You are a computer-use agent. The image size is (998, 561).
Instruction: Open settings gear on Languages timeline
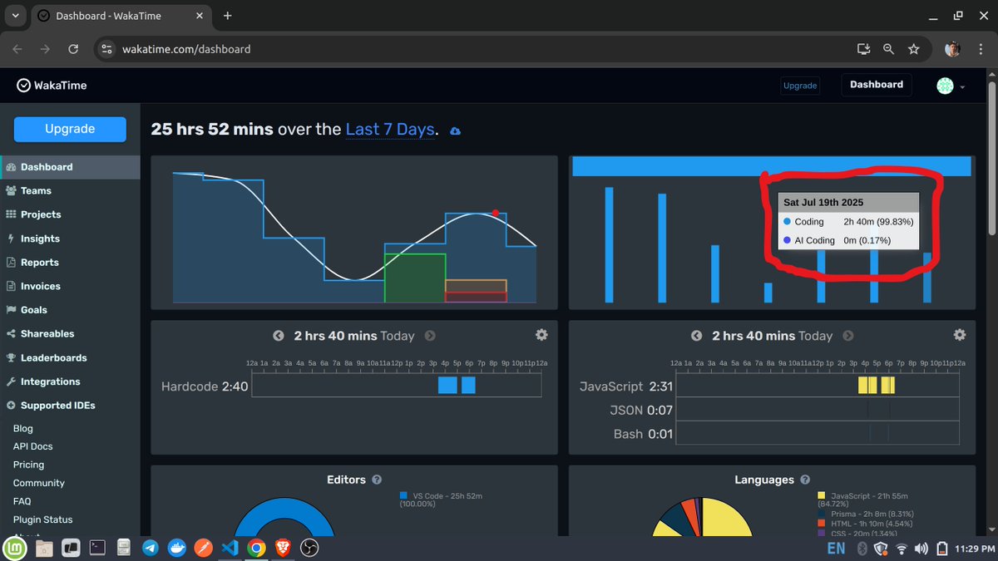coord(960,334)
